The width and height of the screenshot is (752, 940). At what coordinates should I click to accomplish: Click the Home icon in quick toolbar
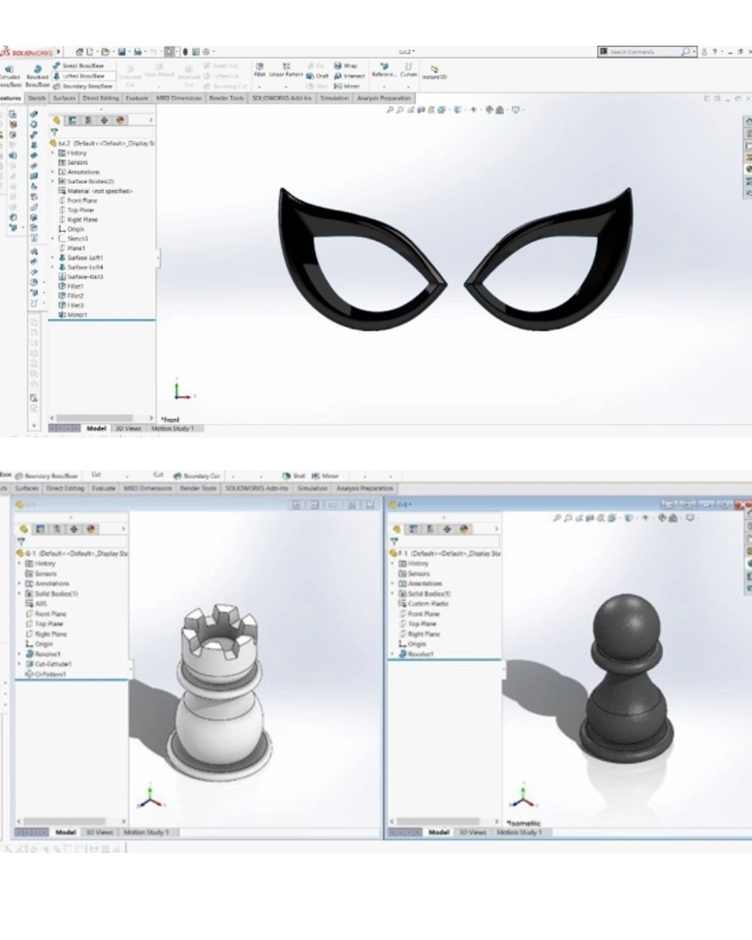pos(78,52)
